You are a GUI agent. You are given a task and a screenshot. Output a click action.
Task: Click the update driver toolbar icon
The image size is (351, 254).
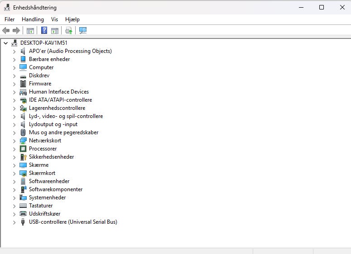(x=69, y=30)
